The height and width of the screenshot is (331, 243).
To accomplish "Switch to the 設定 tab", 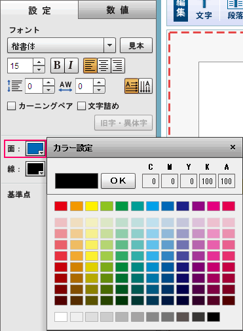I will tap(39, 10).
